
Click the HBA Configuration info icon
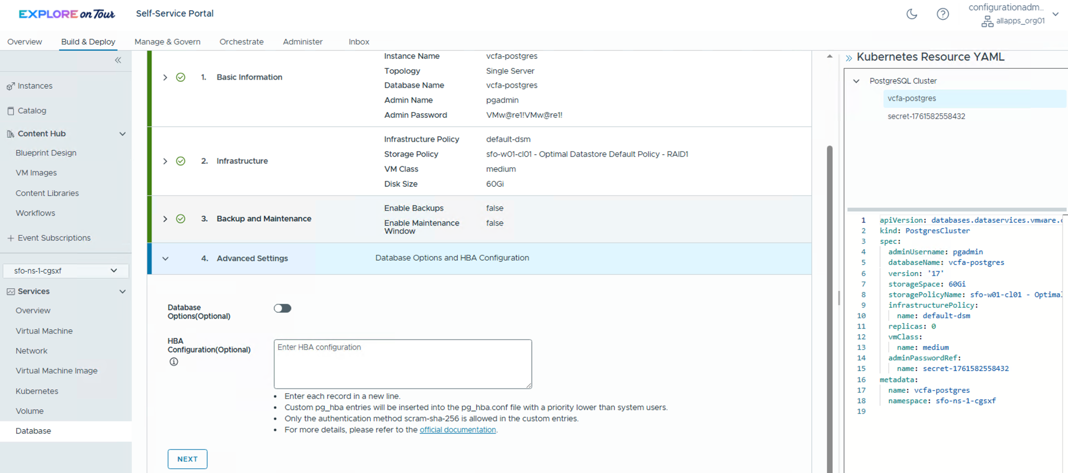point(174,362)
